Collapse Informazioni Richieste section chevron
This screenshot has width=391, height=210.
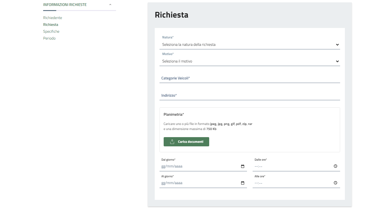[x=110, y=5]
